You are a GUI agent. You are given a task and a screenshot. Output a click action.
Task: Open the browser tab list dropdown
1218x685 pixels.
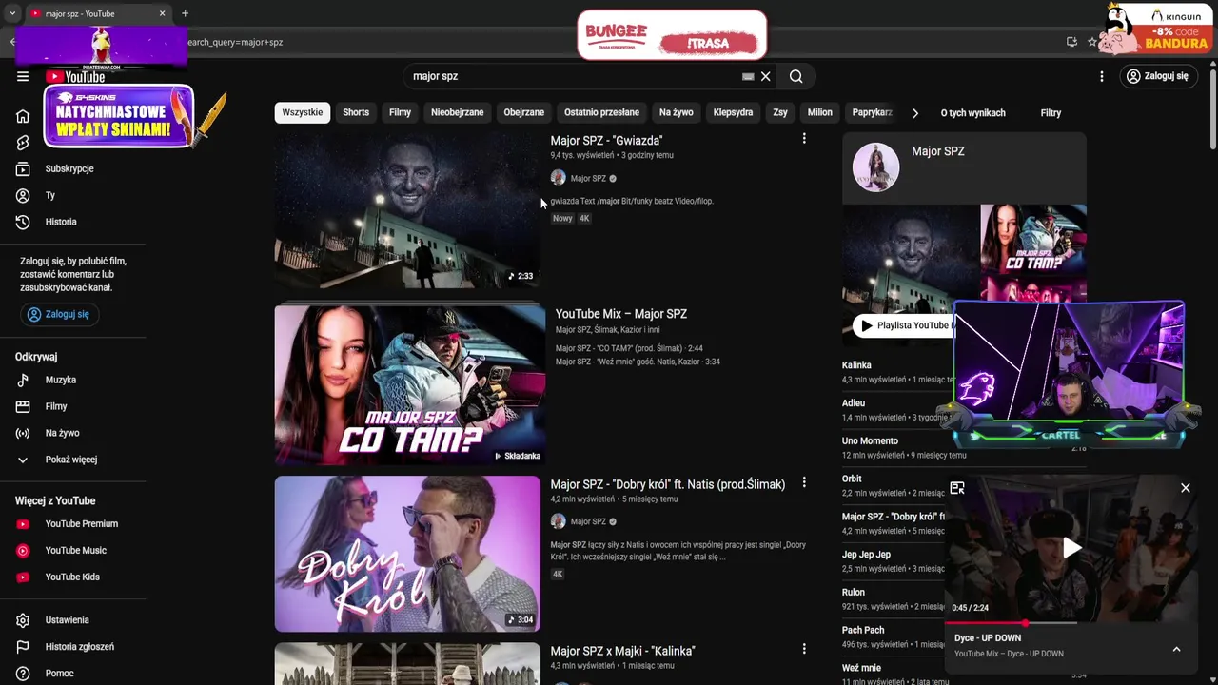tap(11, 13)
